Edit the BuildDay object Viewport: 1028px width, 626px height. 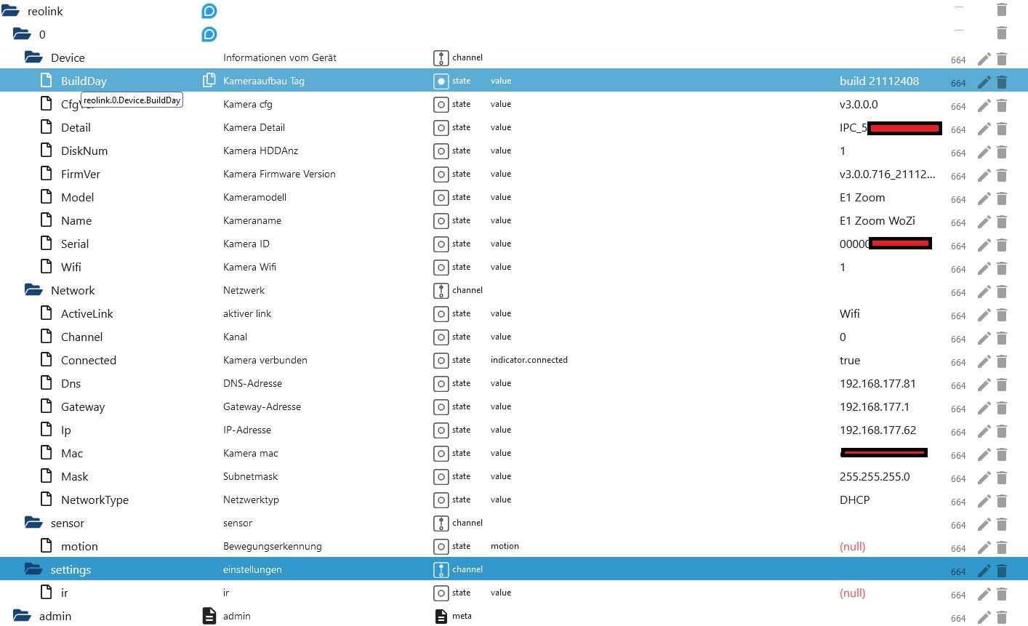point(984,82)
